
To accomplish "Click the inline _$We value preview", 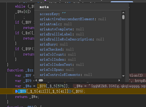I will click(109, 86).
